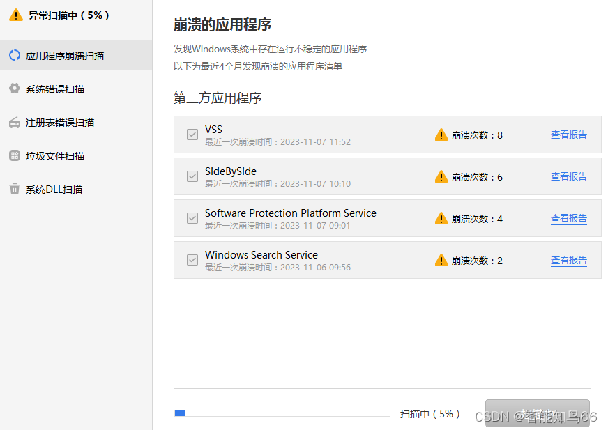Image resolution: width=608 pixels, height=430 pixels.
Task: Click the warning triangle in Windows Search Service row
Action: tap(441, 260)
